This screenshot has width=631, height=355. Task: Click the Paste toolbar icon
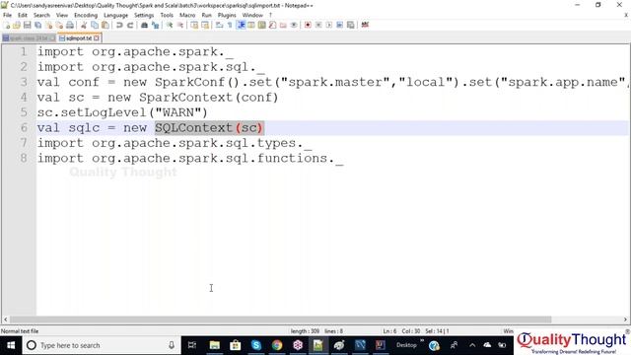coord(105,25)
